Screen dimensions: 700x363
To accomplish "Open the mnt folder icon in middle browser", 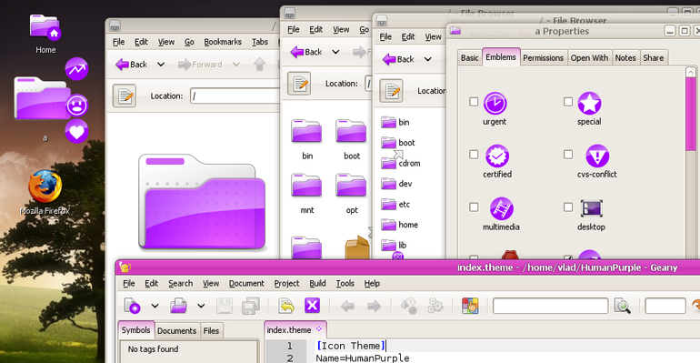I will click(x=306, y=186).
